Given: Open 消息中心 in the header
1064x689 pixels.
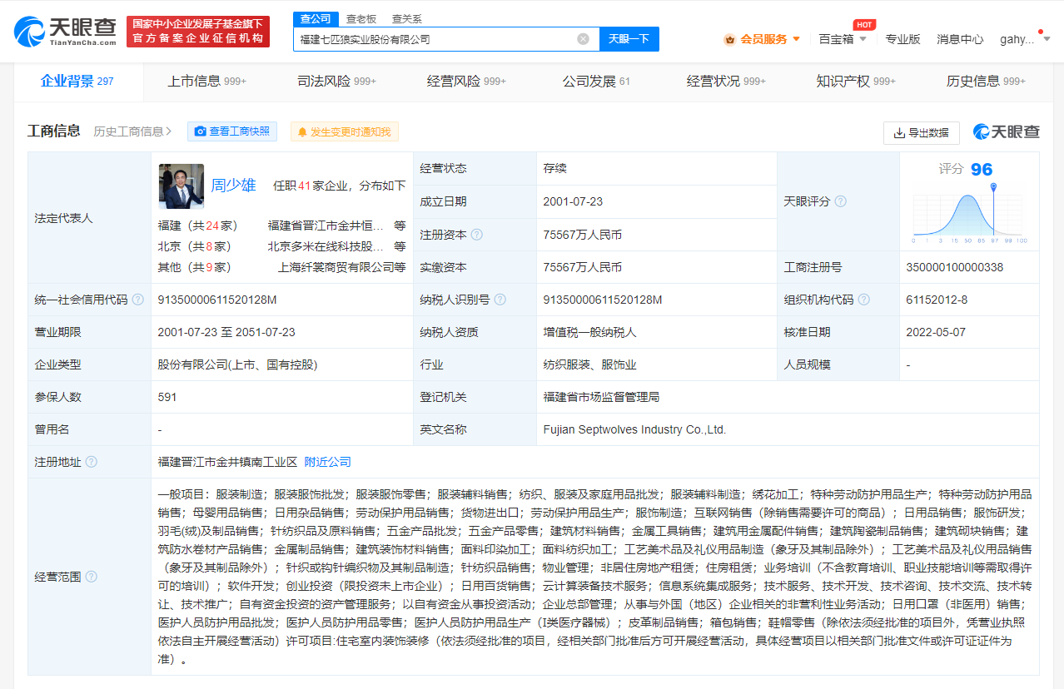Looking at the screenshot, I should (960, 39).
